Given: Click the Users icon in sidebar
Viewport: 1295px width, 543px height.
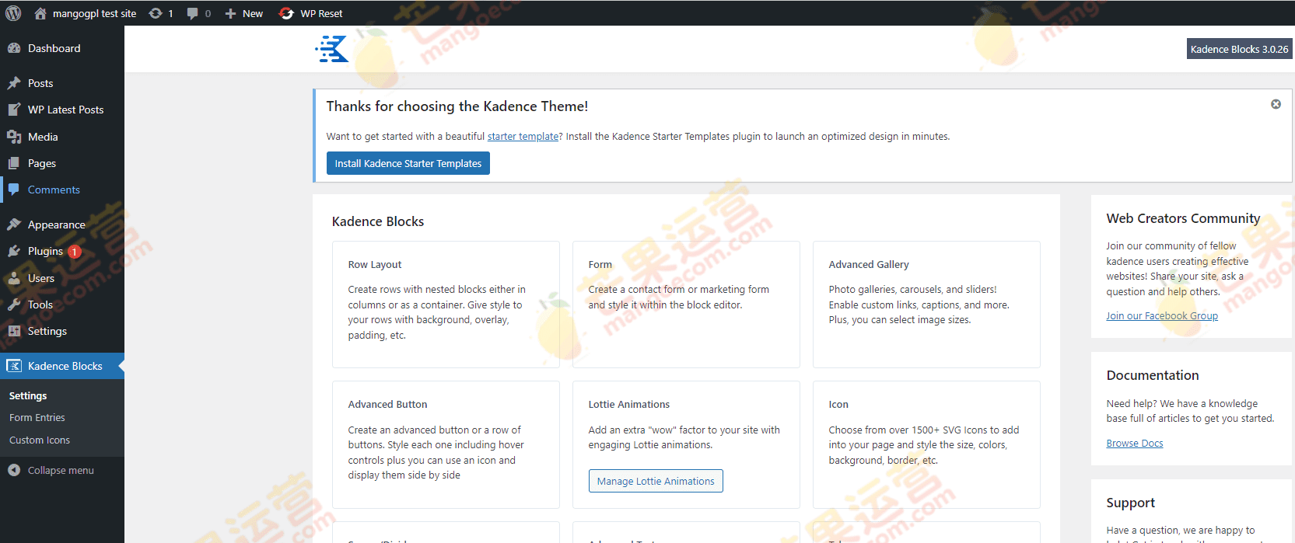Looking at the screenshot, I should pos(14,278).
